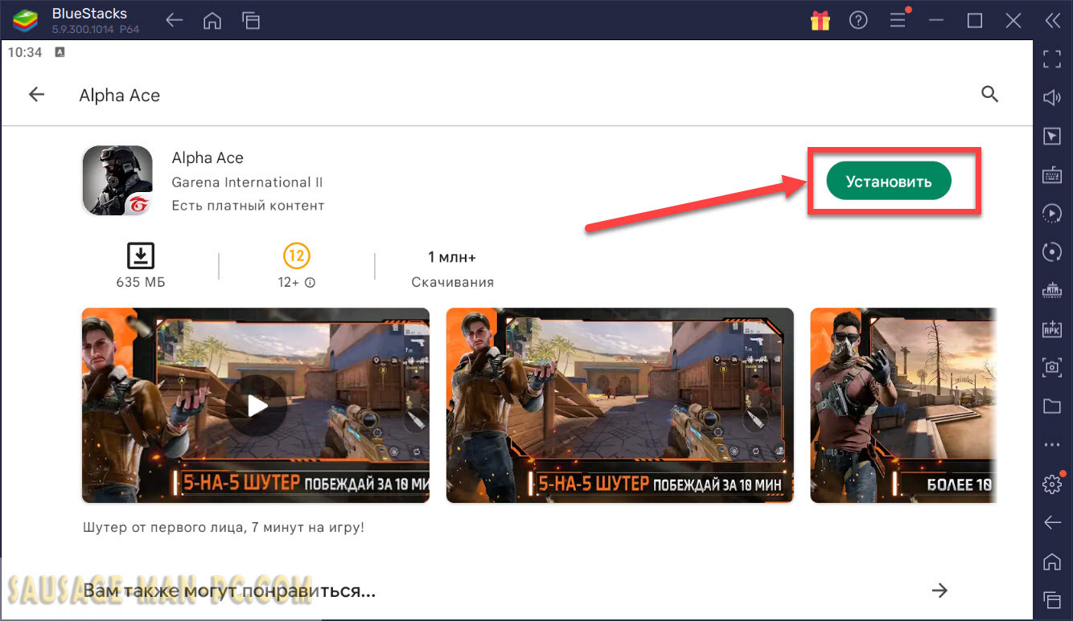Click the Alpha Ace app icon
The height and width of the screenshot is (621, 1073).
pos(117,181)
